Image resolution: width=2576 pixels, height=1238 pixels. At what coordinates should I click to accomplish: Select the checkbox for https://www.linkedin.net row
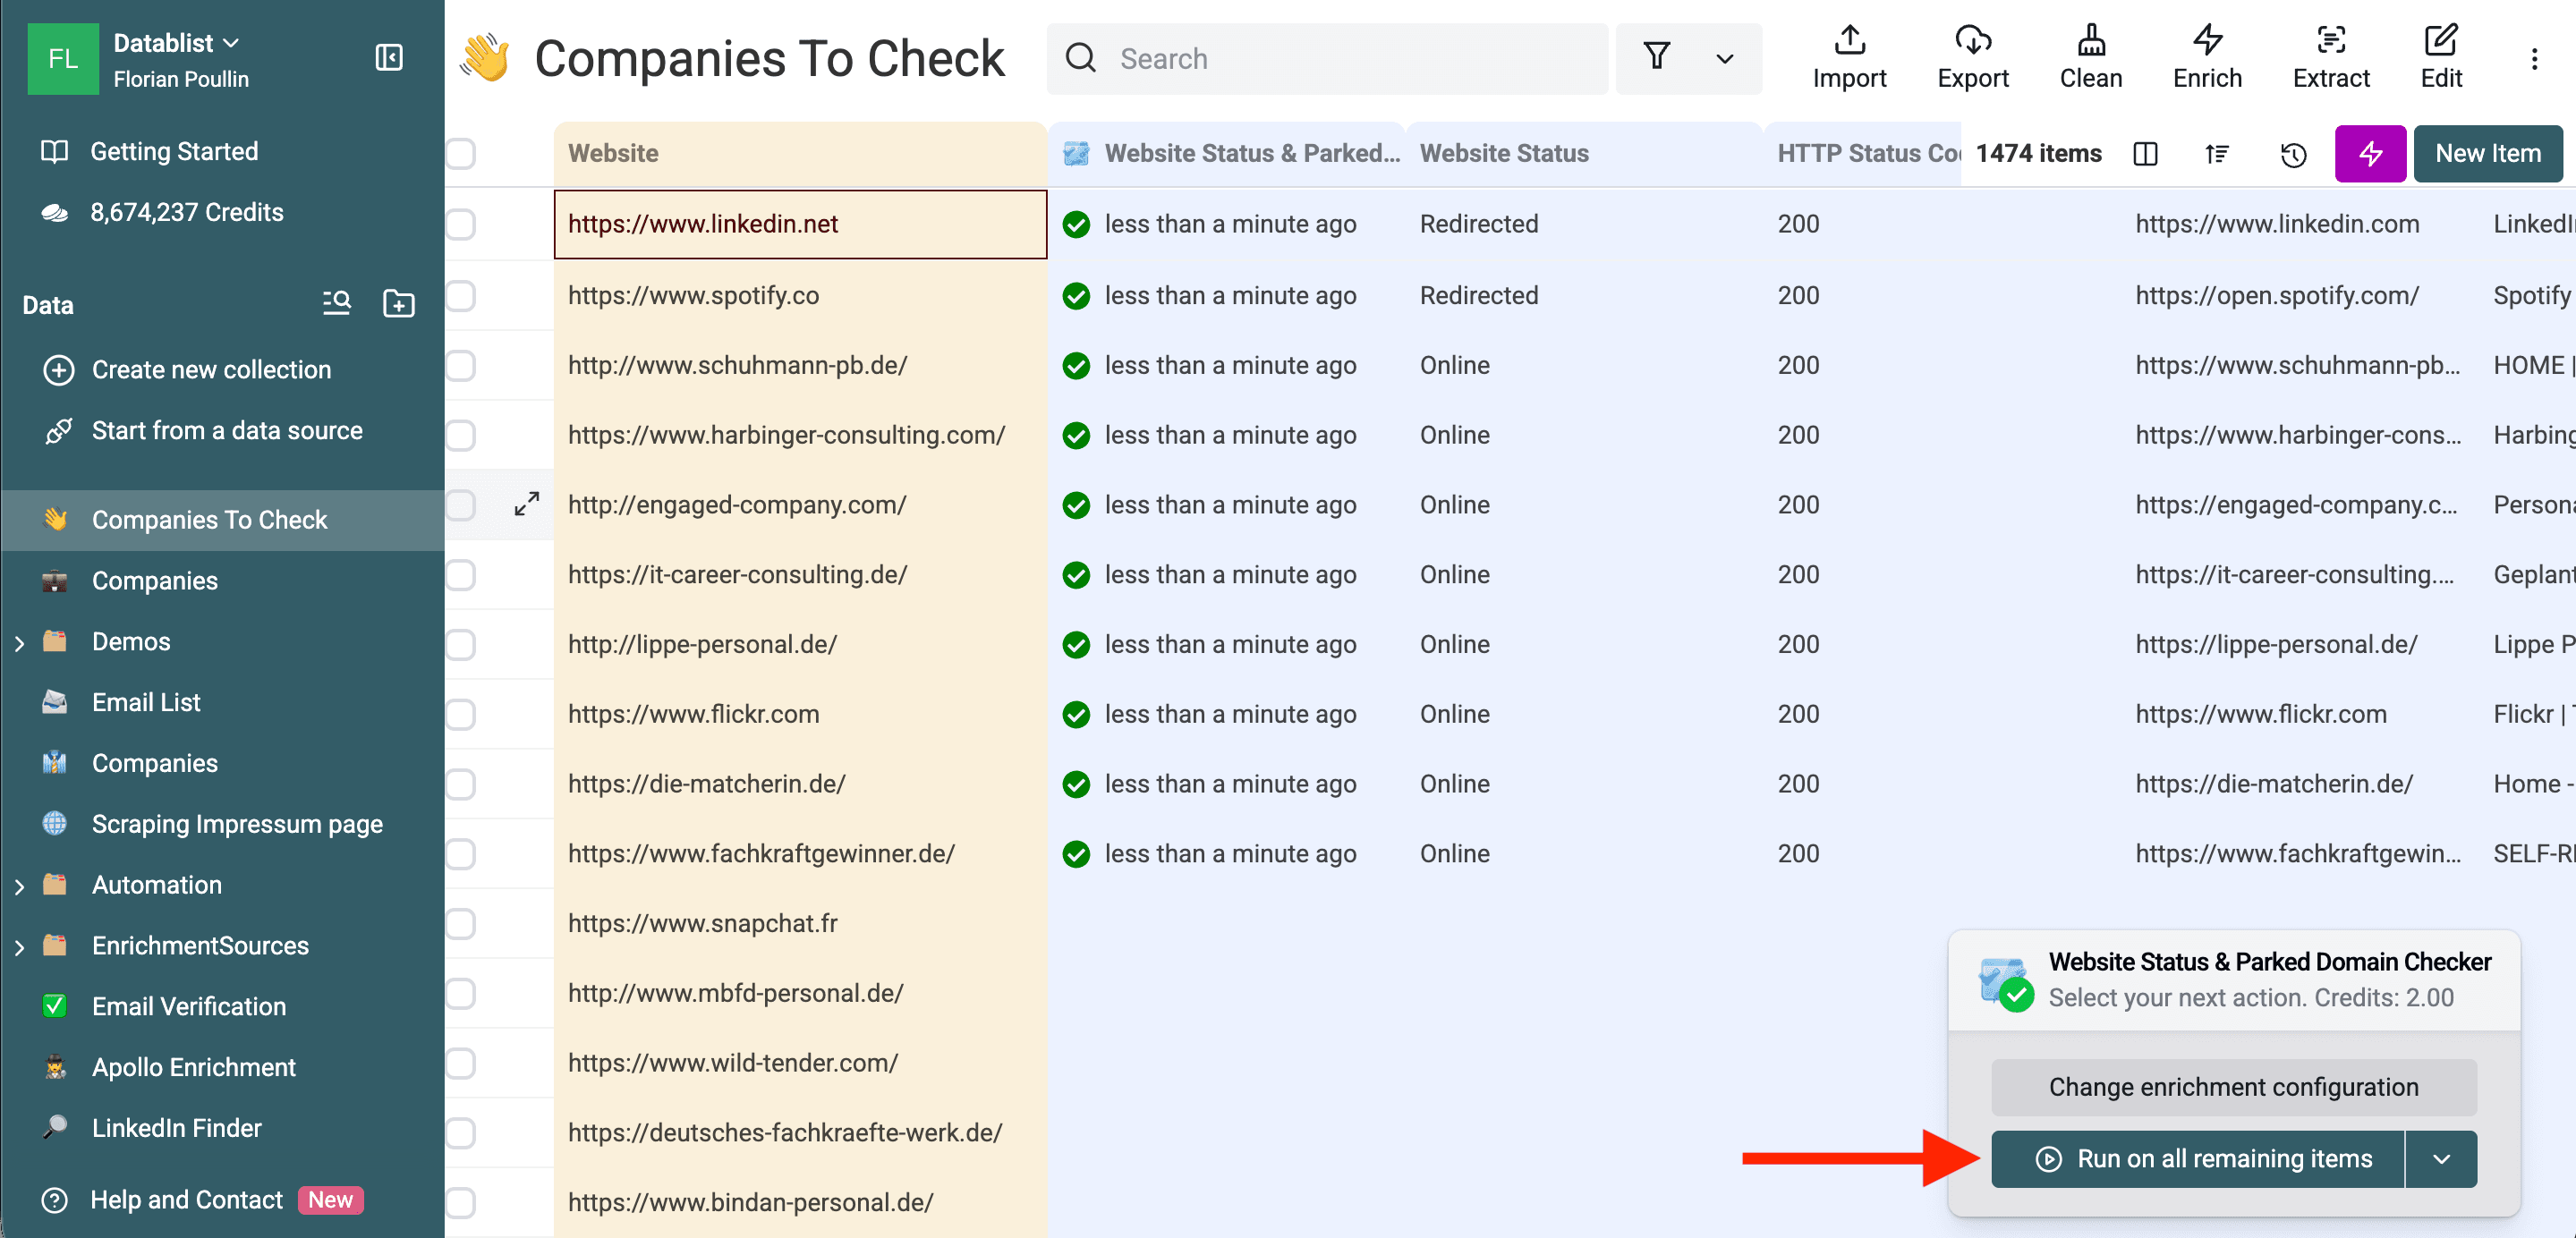tap(460, 224)
